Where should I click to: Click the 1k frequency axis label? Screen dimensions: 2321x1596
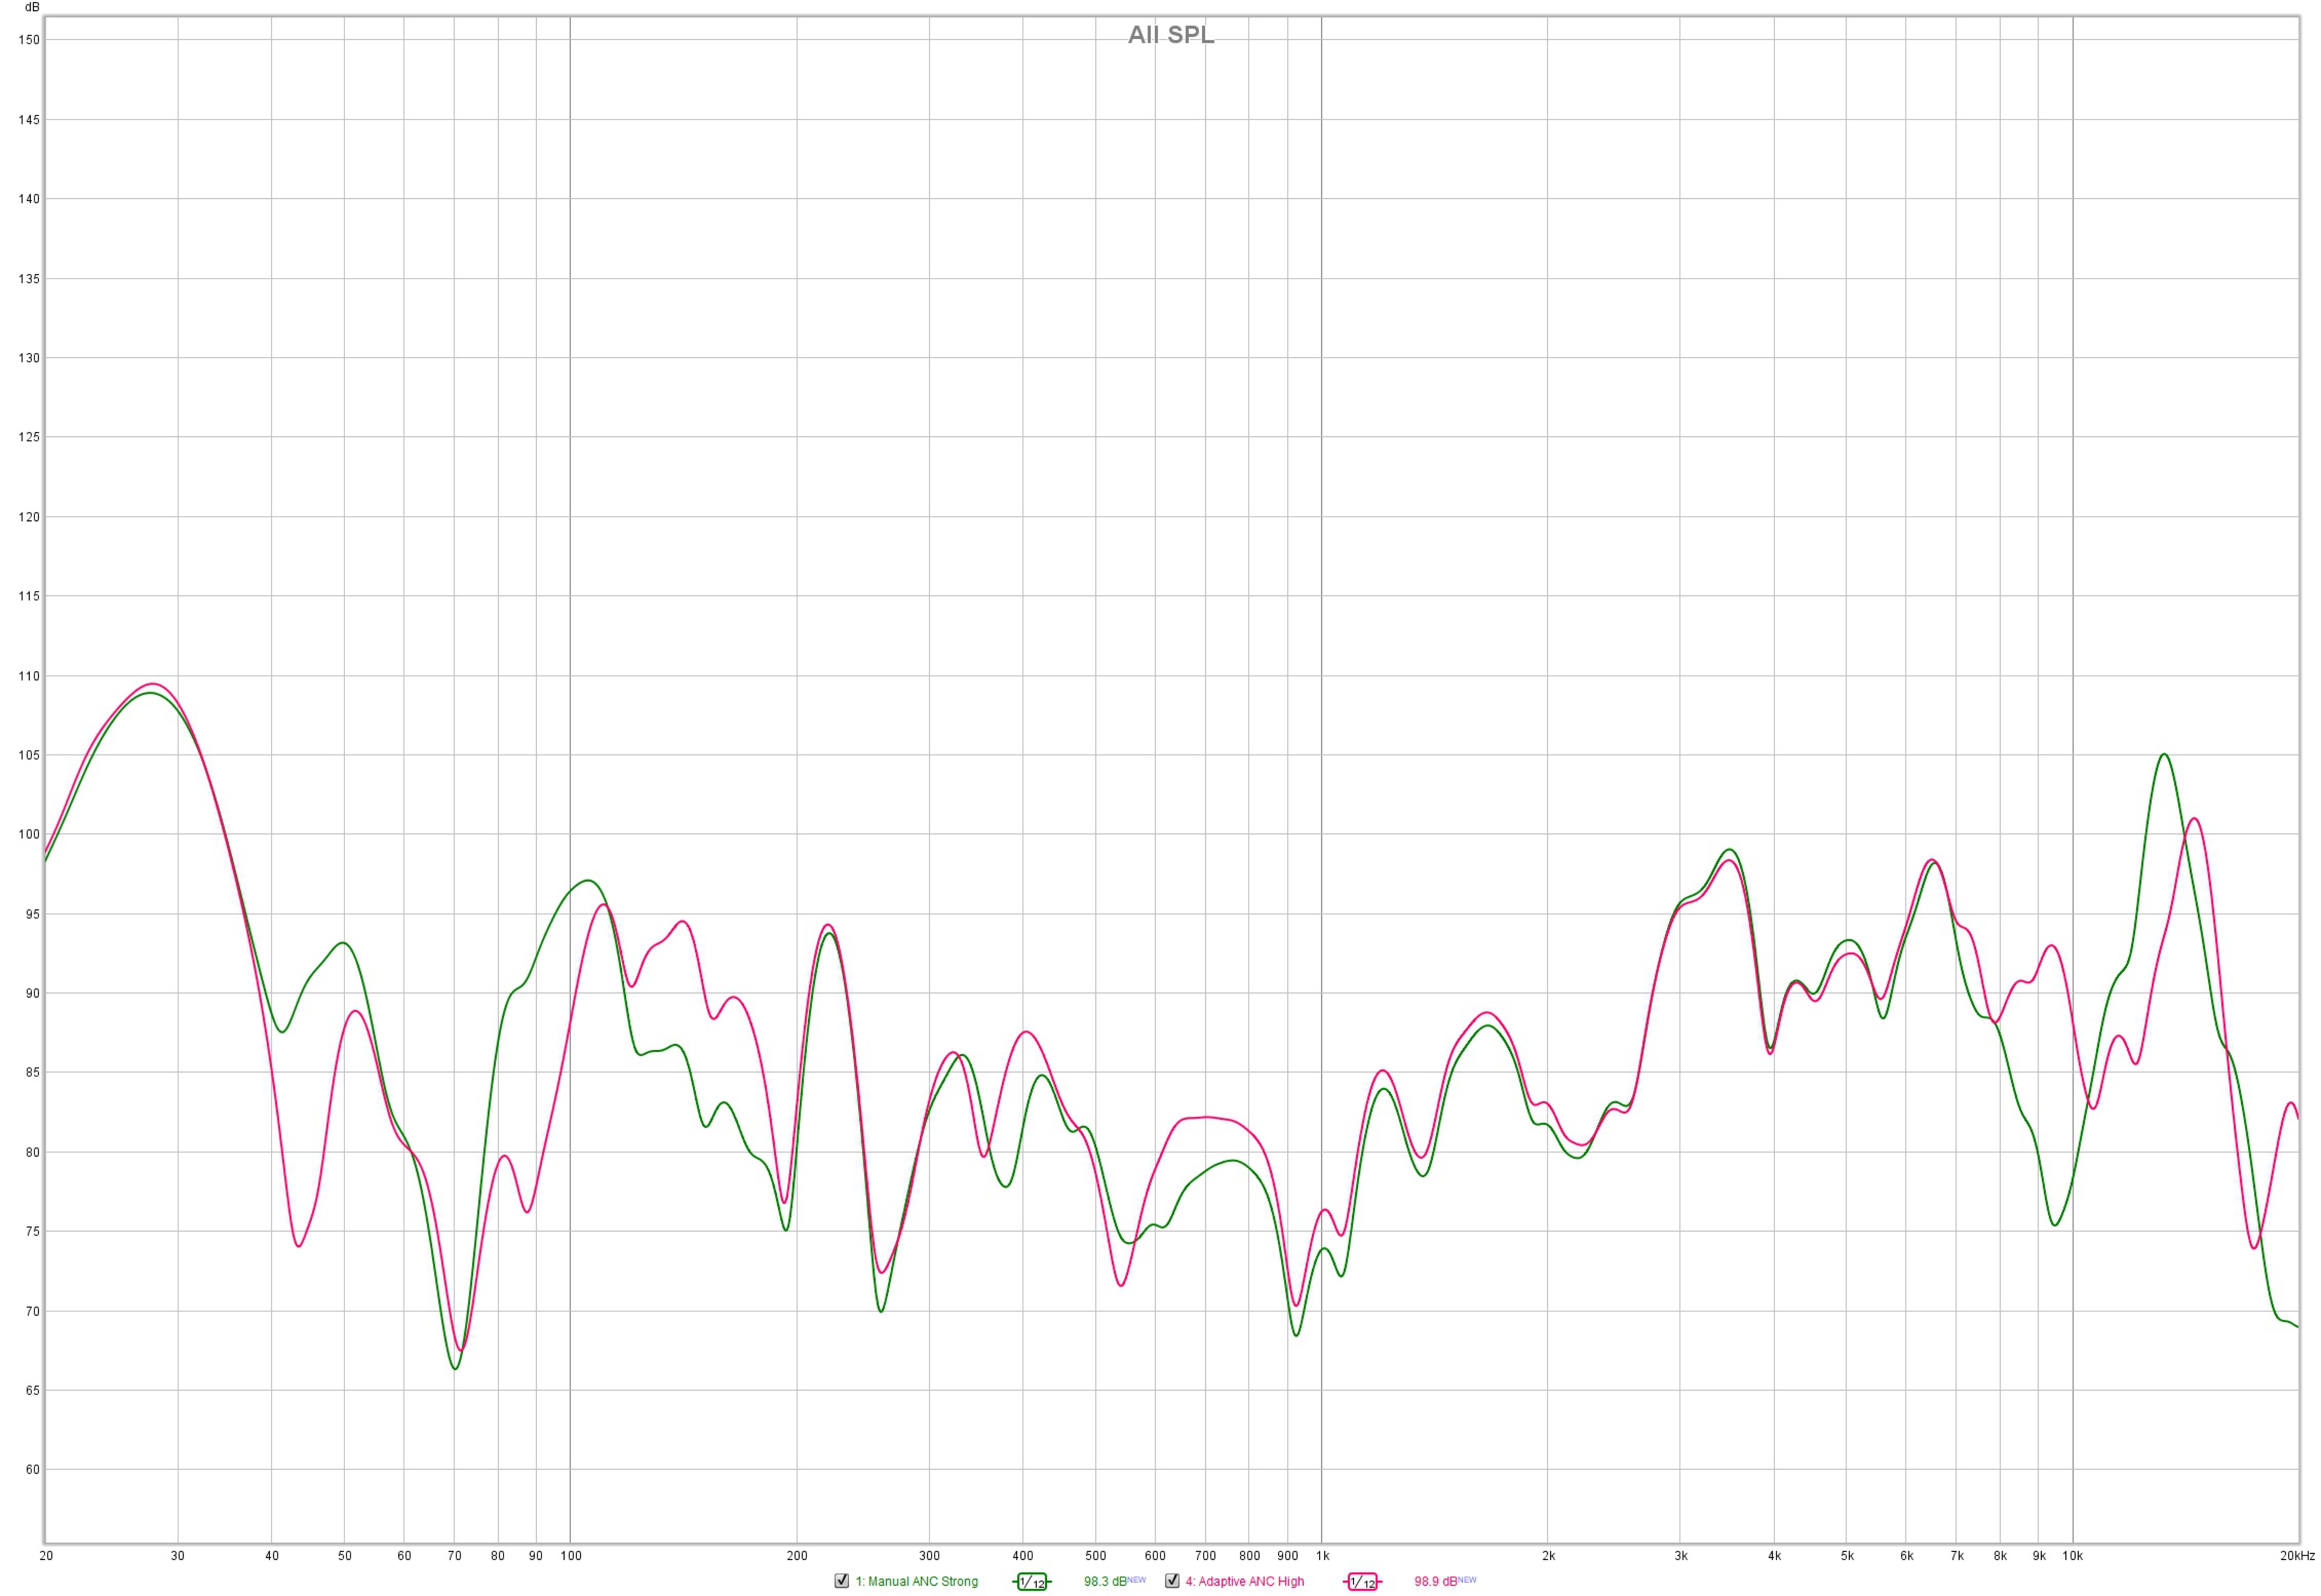(1322, 1556)
